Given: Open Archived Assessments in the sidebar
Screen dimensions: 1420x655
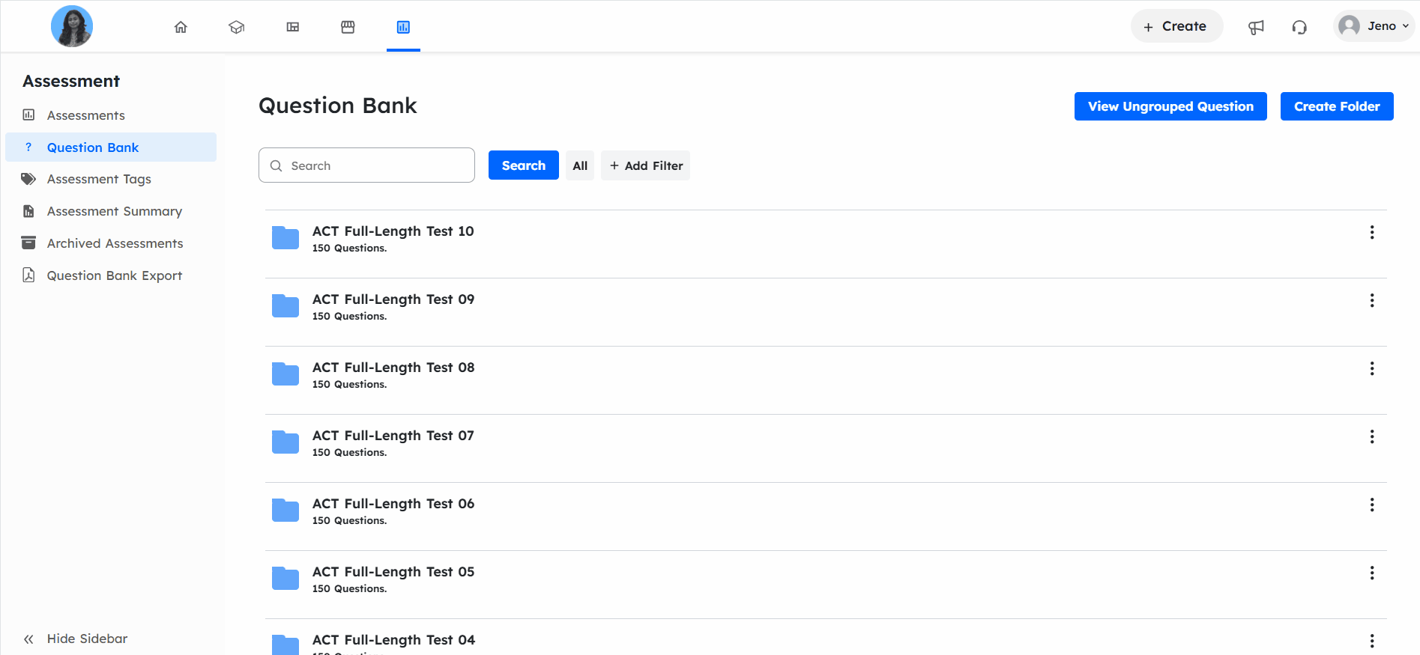Looking at the screenshot, I should coord(111,243).
